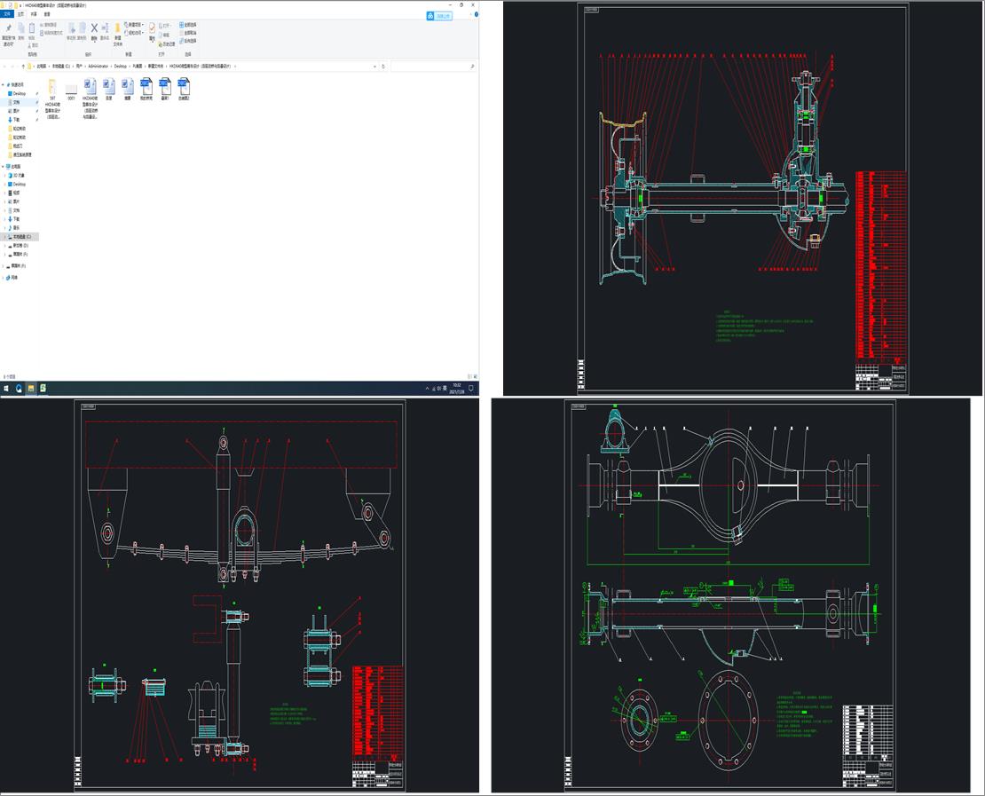Click the New Folder icon in ribbon
The height and width of the screenshot is (796, 985).
pos(117,28)
